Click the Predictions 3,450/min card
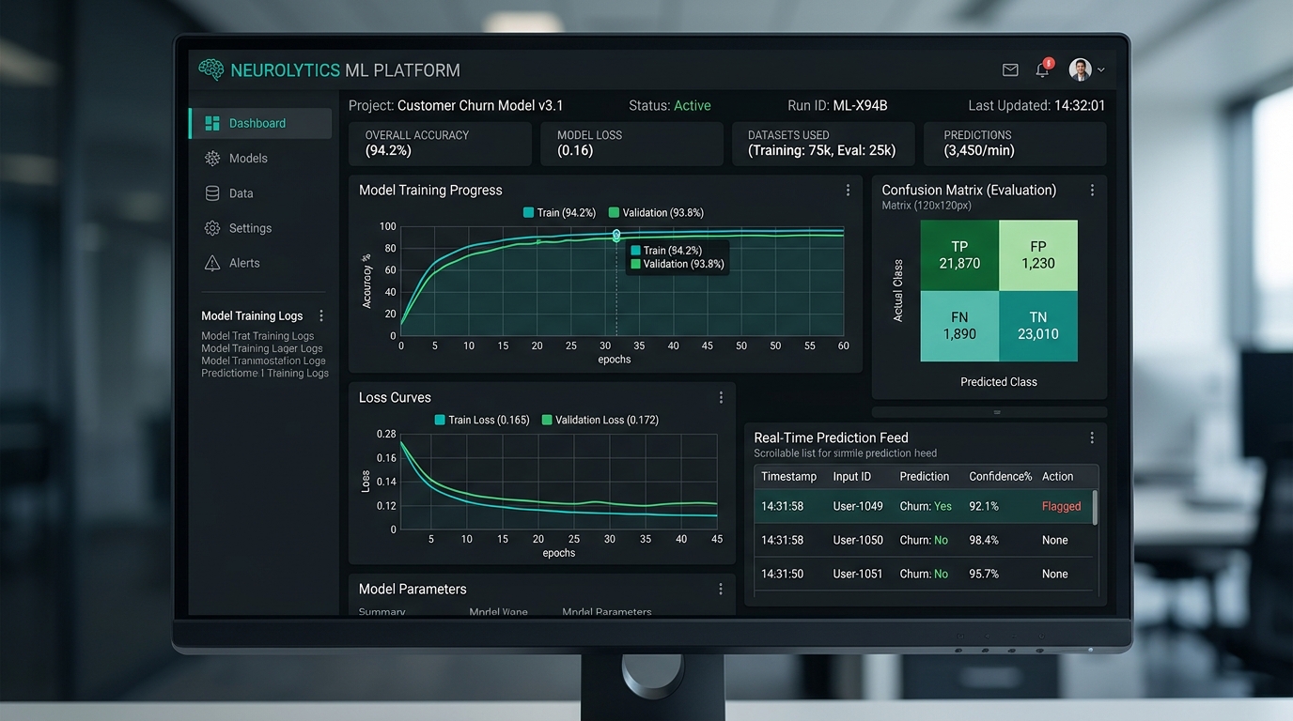Image resolution: width=1293 pixels, height=721 pixels. point(1015,144)
